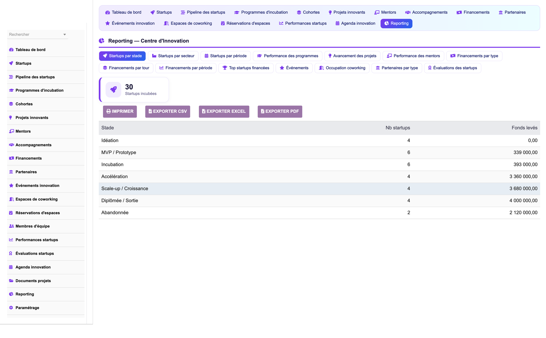Click the door icon beside sidebar Espaces de coworking

tap(11, 199)
